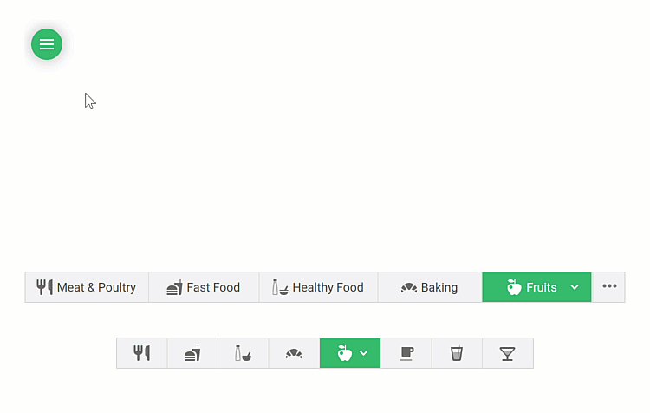Click the apple icon beside Fruits label
The image size is (650, 413).
pyautogui.click(x=514, y=287)
